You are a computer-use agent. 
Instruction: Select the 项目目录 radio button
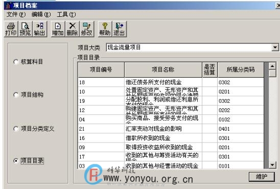click(16, 161)
